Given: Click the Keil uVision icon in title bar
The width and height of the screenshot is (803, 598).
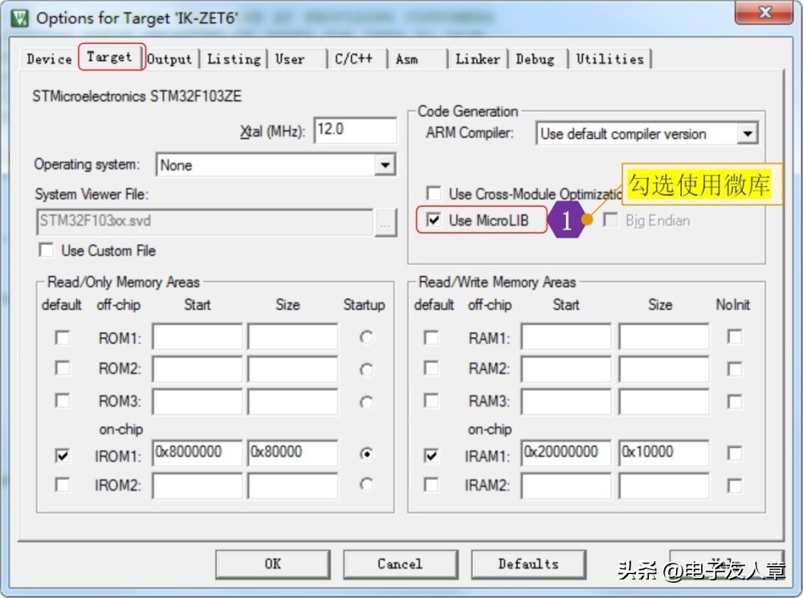Looking at the screenshot, I should coord(19,18).
